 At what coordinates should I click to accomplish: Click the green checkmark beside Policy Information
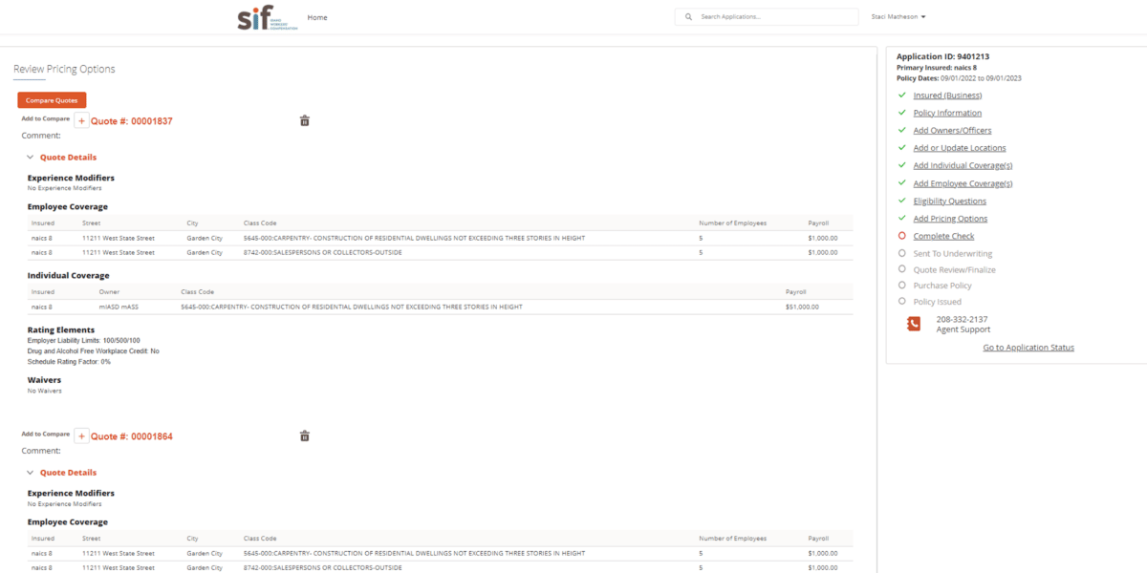coord(901,113)
